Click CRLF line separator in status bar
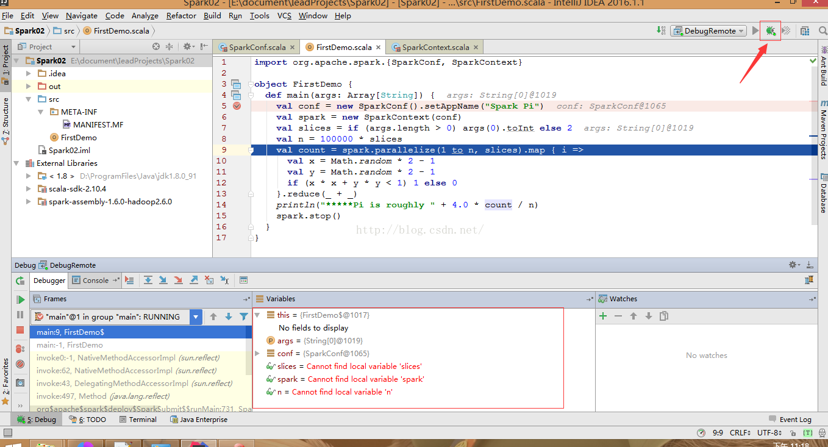Image resolution: width=828 pixels, height=447 pixels. coord(740,432)
